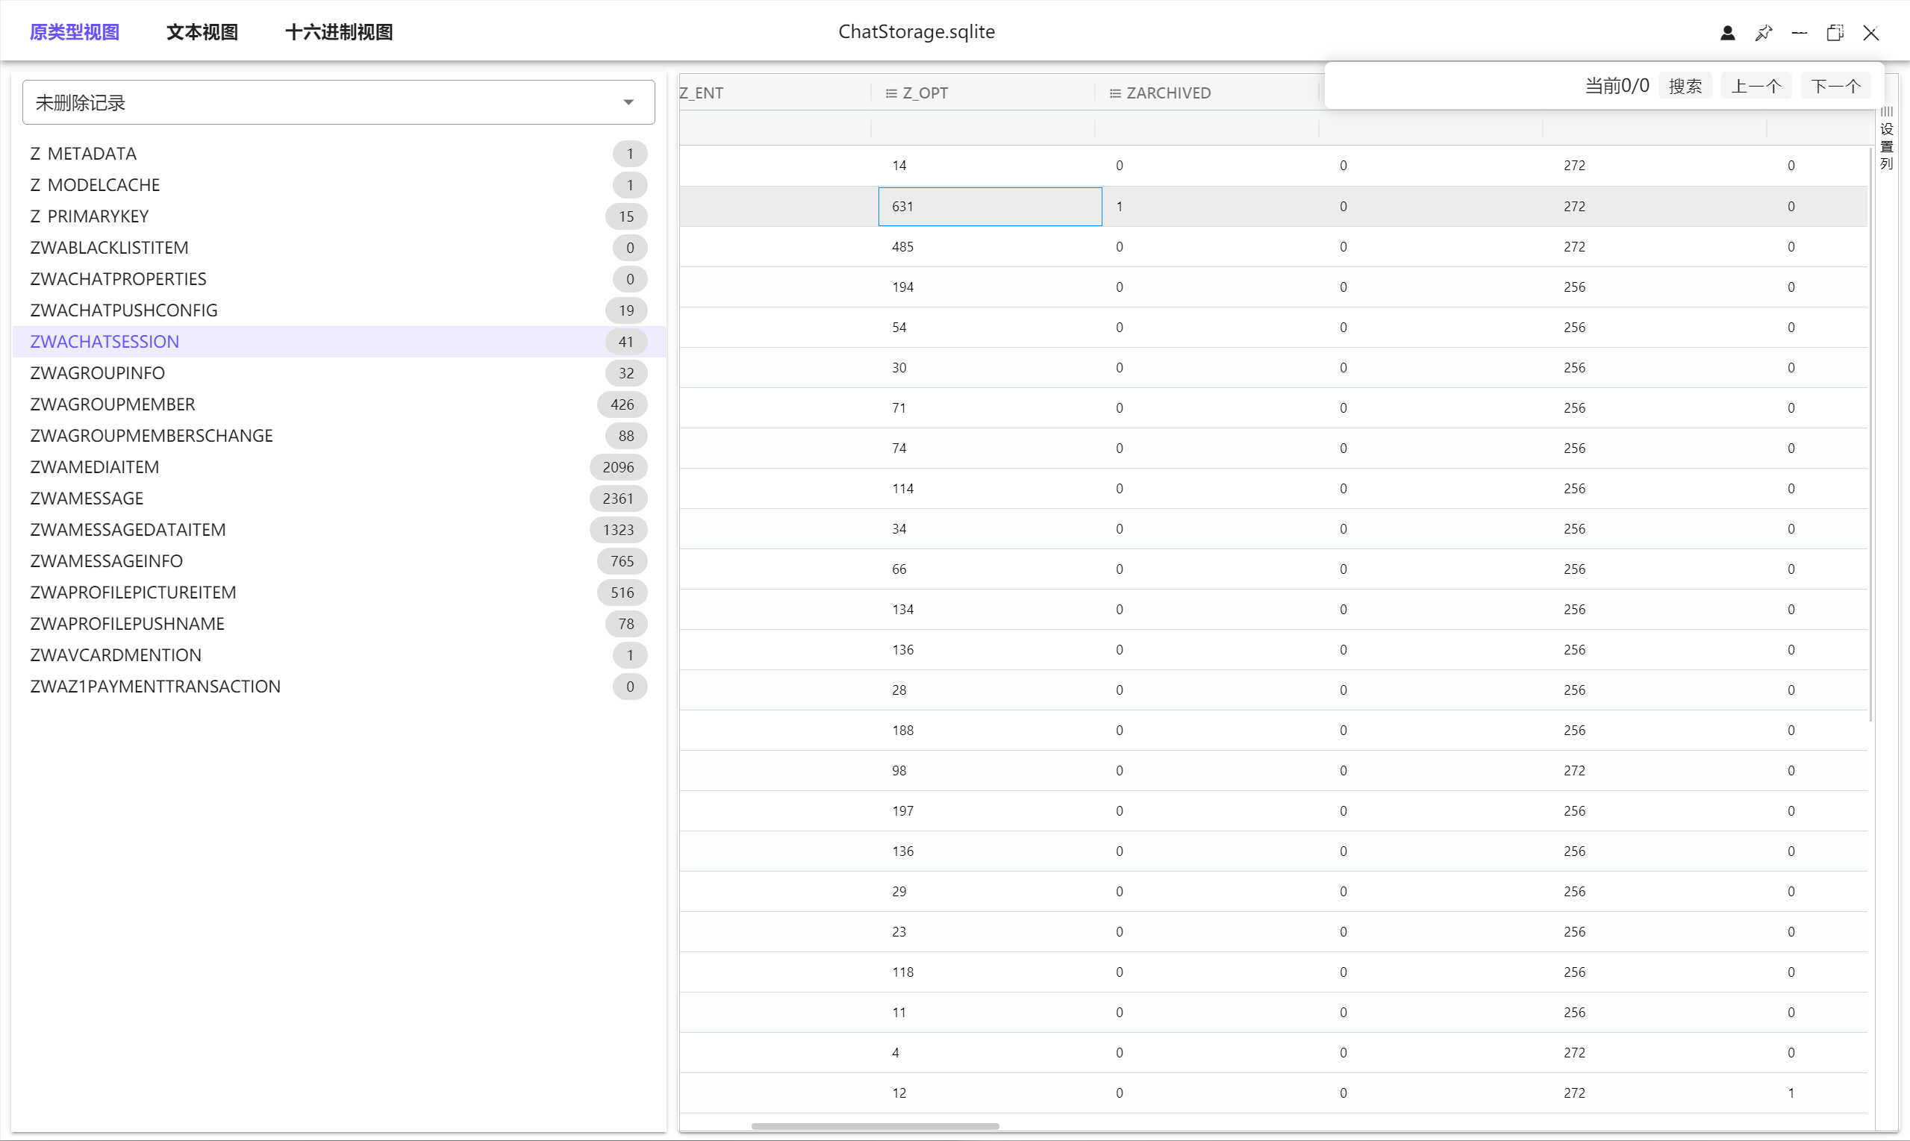Click the 搜索 button
The image size is (1910, 1141).
tap(1685, 86)
